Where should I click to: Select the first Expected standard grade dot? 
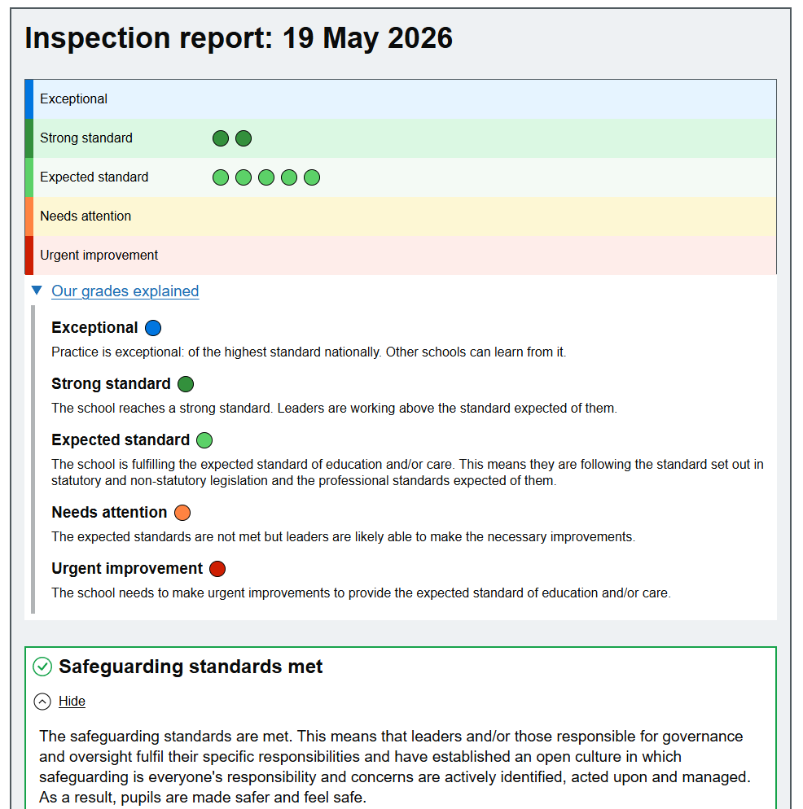tap(221, 177)
